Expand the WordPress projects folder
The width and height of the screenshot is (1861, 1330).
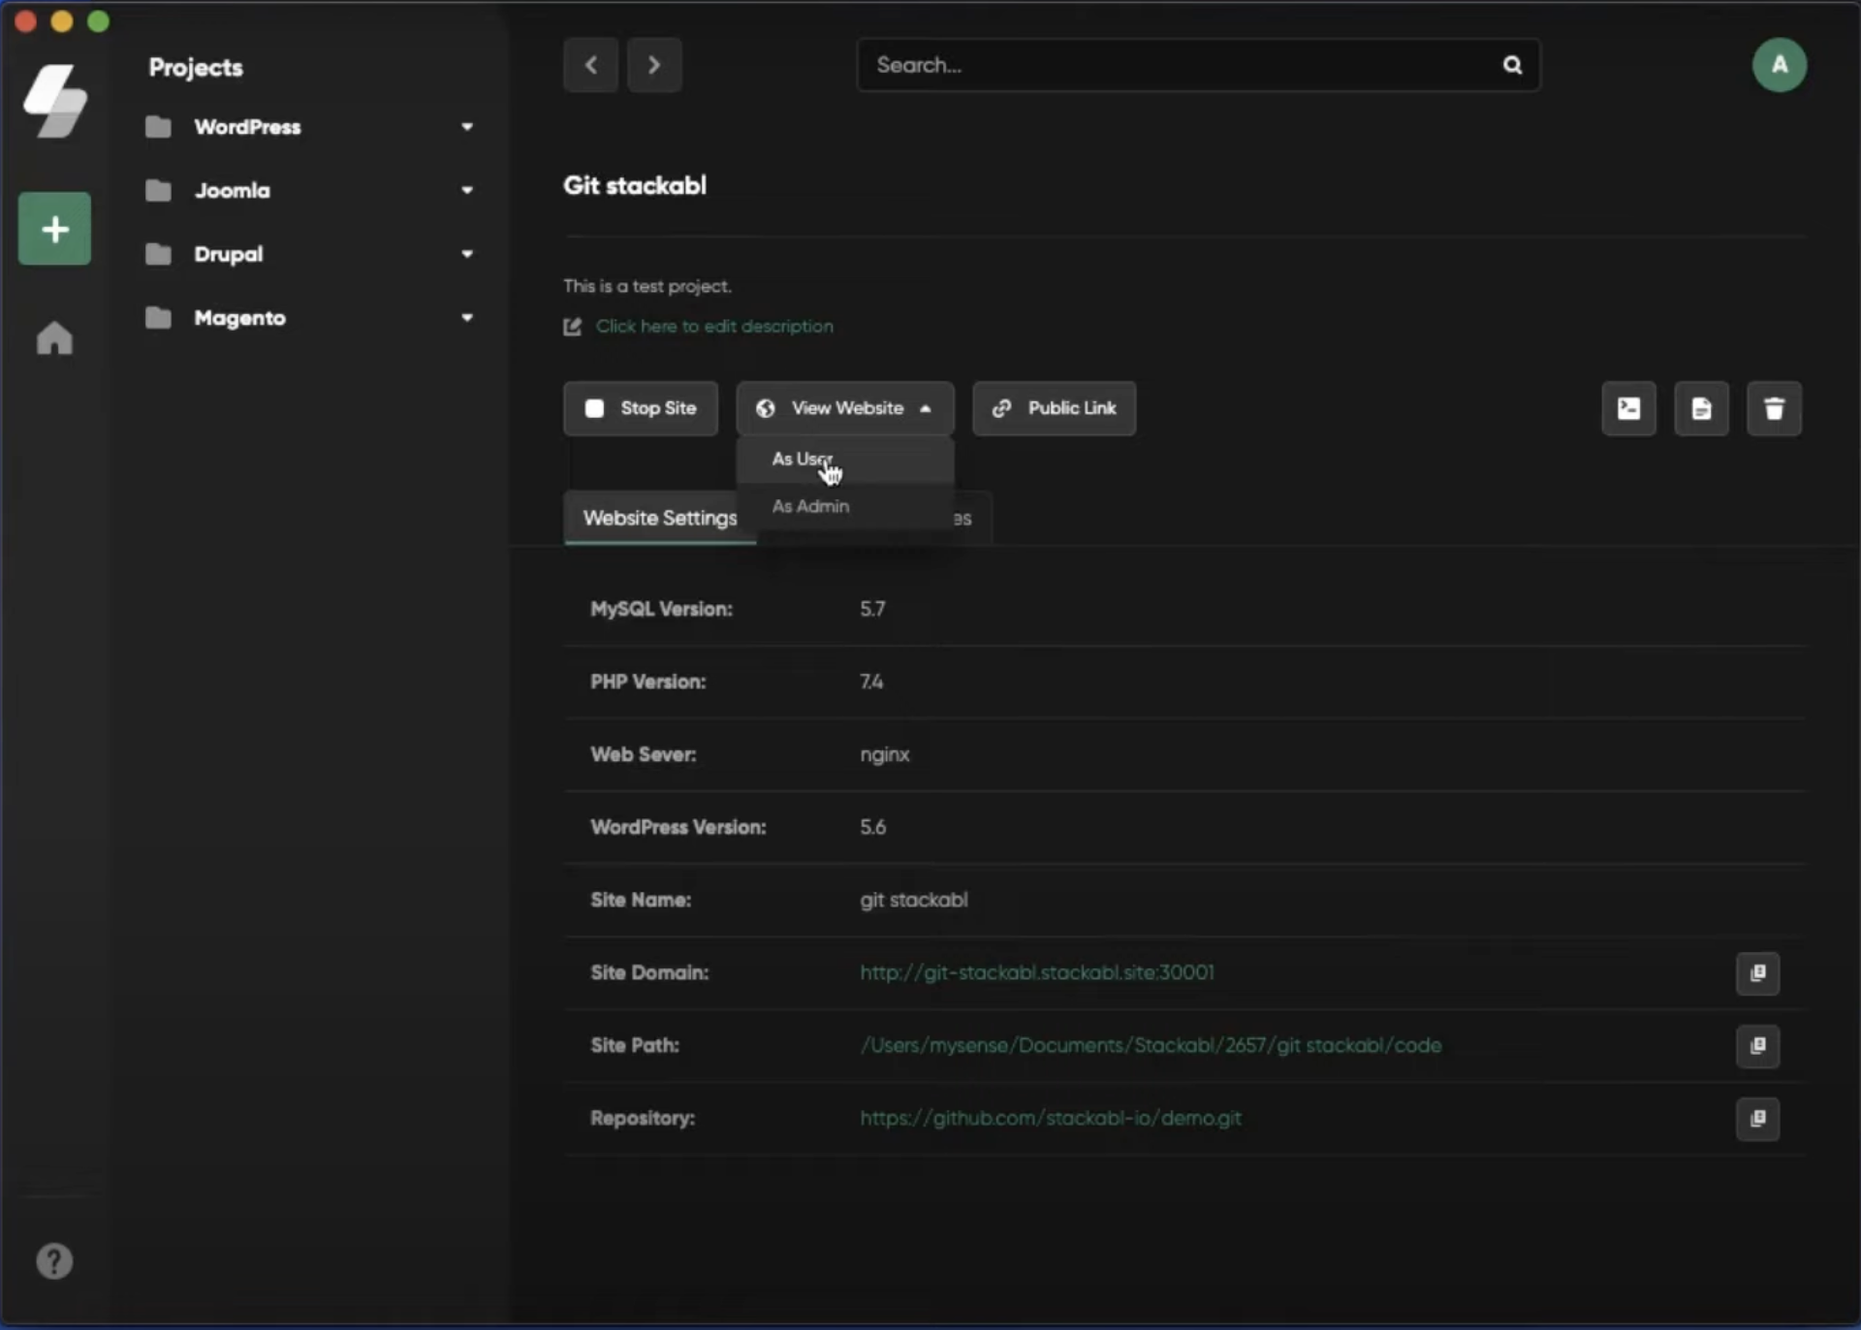click(x=467, y=127)
